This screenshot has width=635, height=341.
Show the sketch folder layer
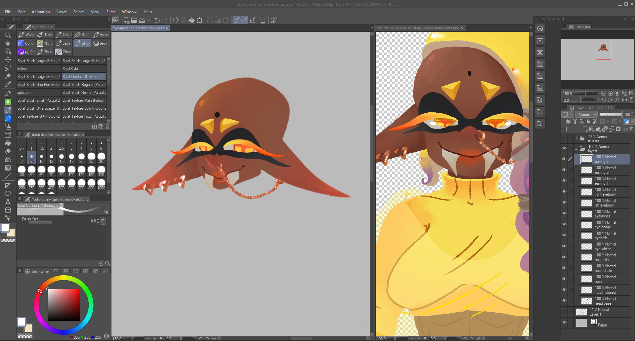(x=564, y=138)
